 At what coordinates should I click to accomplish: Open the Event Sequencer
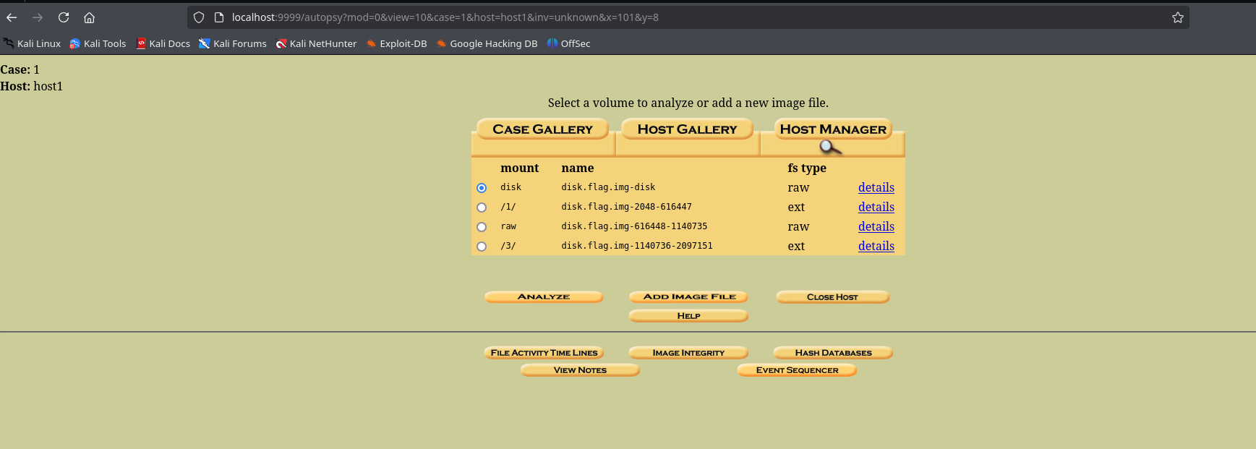click(797, 370)
